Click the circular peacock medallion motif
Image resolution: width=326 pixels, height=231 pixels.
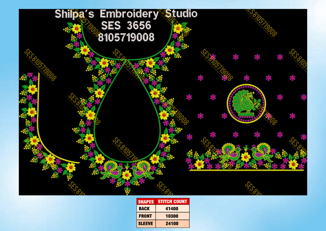tap(246, 104)
